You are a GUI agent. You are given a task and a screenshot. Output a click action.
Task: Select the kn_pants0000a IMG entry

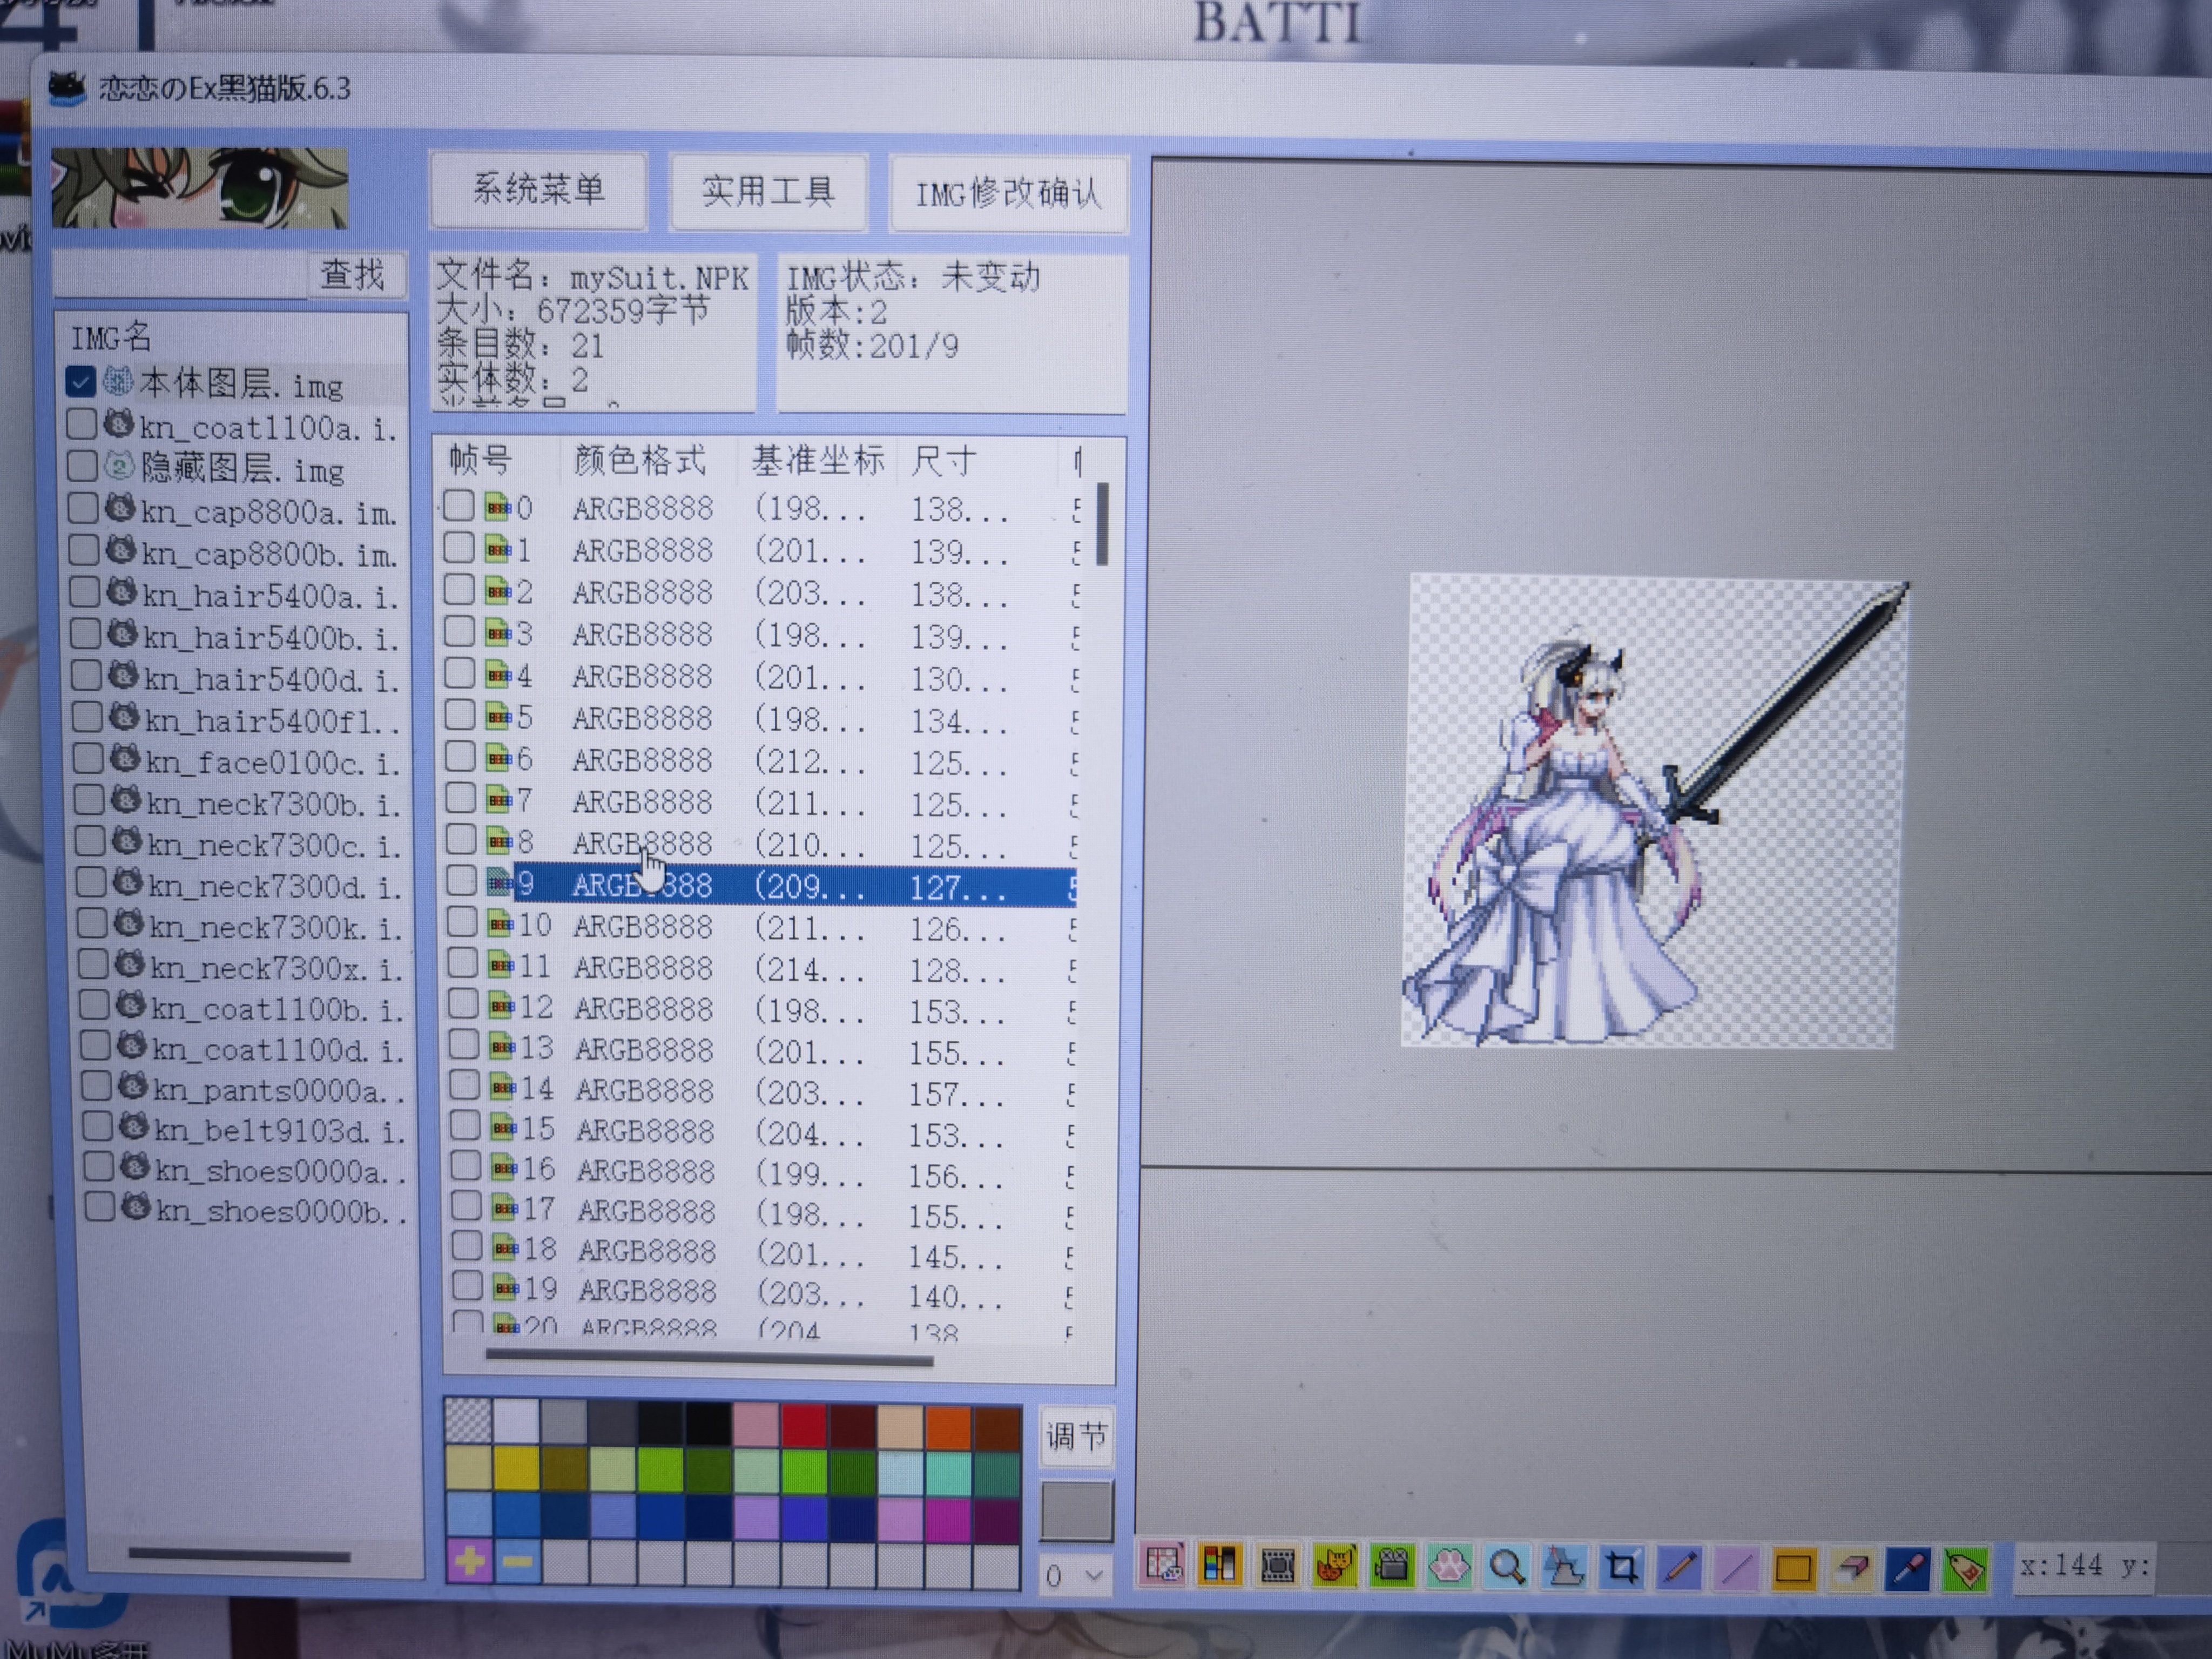[x=280, y=1089]
